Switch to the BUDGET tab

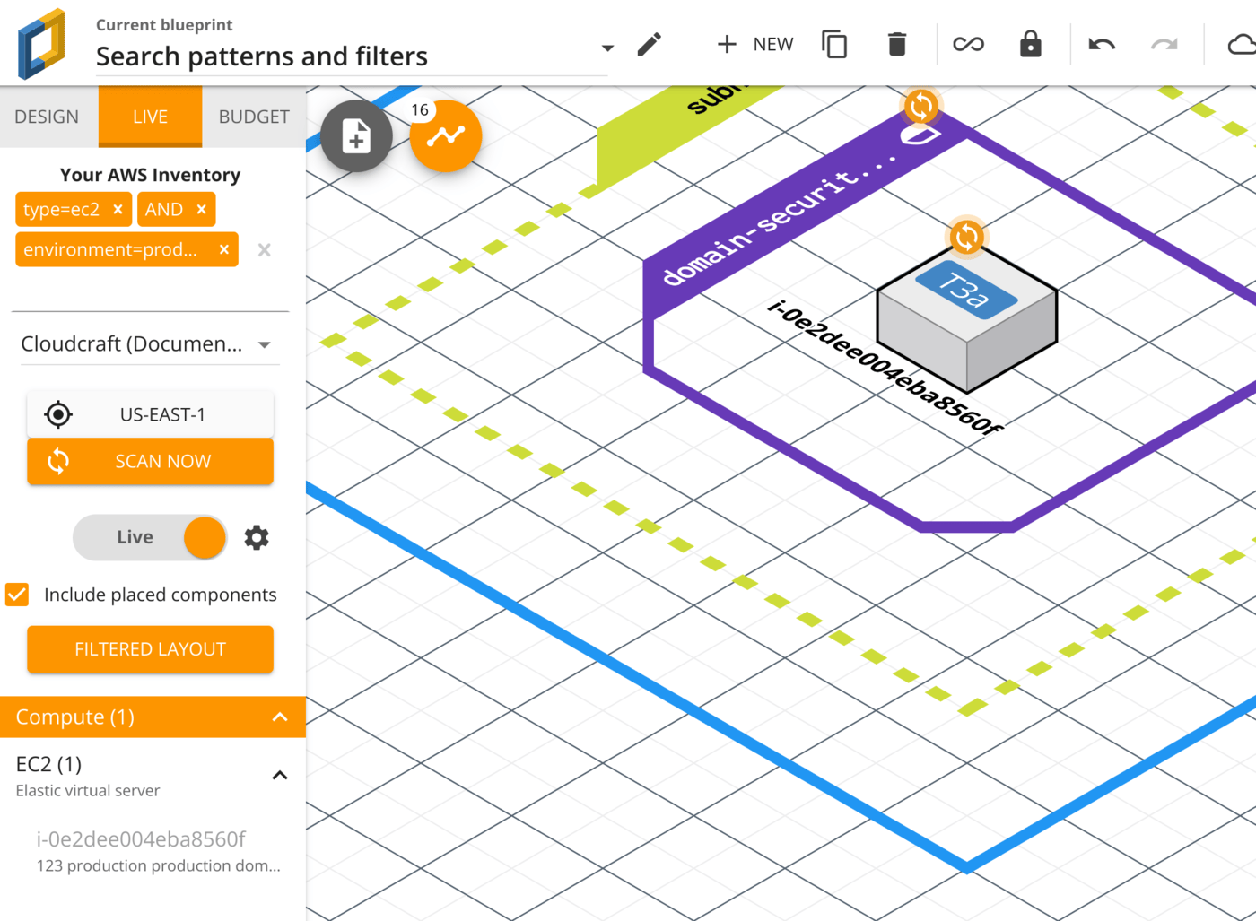click(254, 117)
